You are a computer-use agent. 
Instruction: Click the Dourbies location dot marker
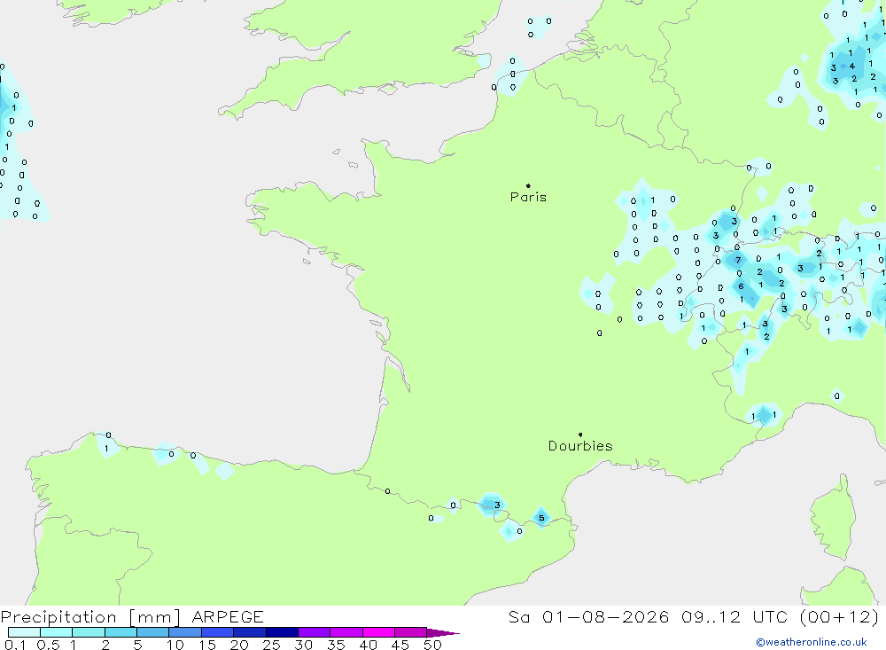coord(580,435)
